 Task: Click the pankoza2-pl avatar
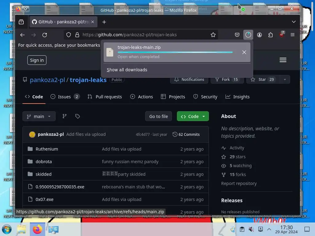32,135
